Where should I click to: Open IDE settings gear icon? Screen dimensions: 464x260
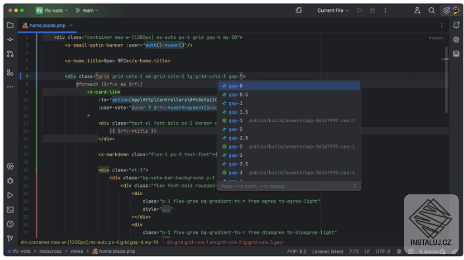[x=446, y=11]
